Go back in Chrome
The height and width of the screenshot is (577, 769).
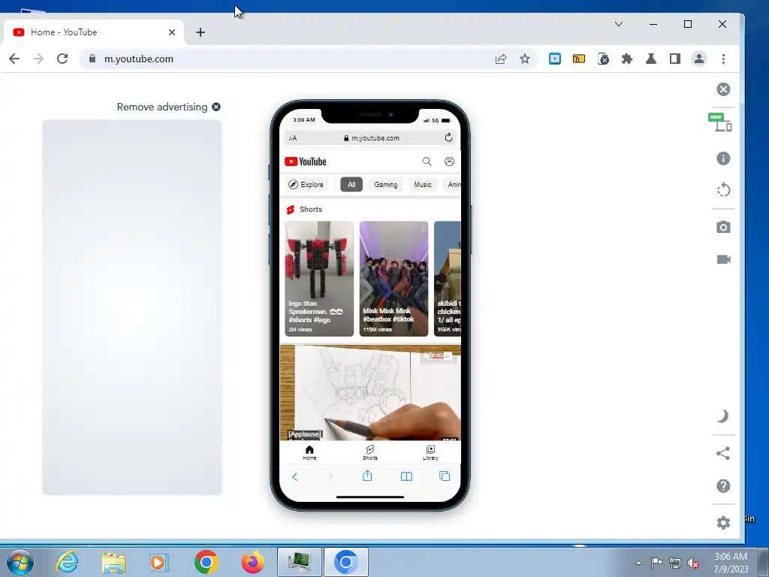14,59
